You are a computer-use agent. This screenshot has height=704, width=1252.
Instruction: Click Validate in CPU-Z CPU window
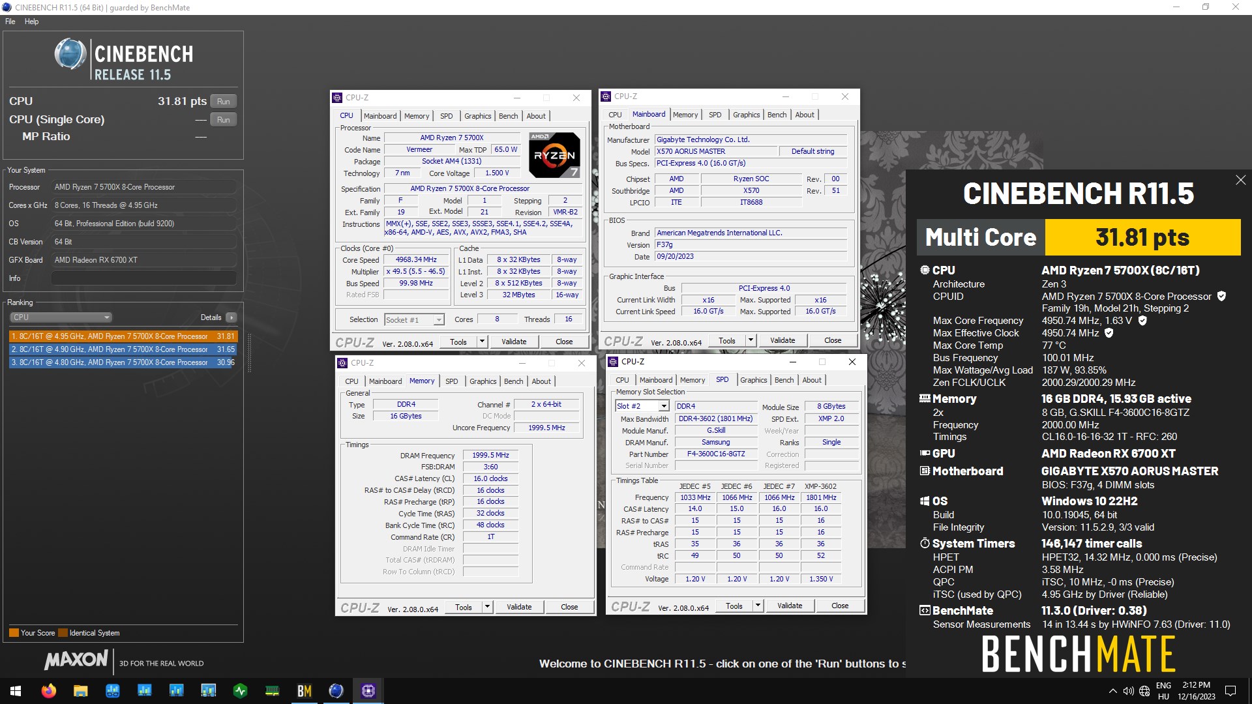tap(514, 342)
